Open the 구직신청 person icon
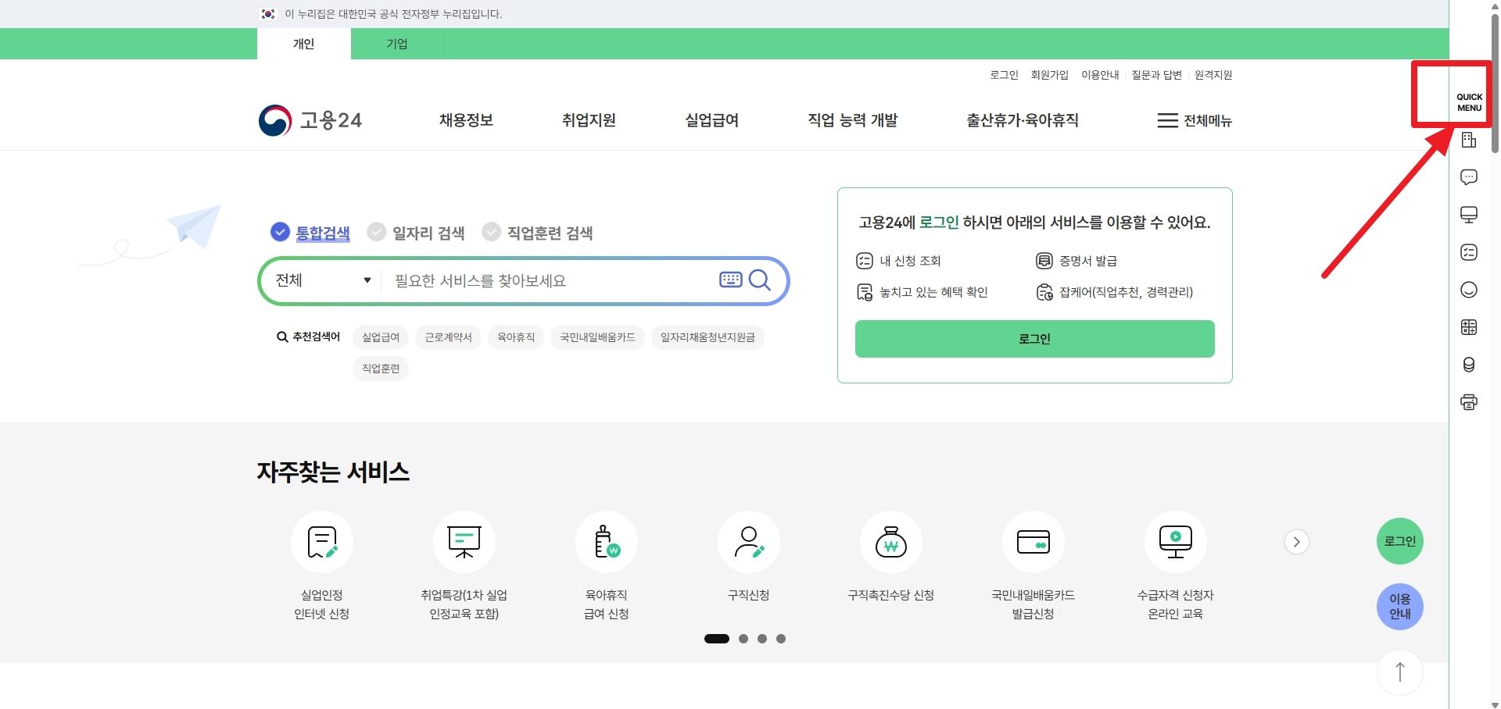Viewport: 1501px width, 709px height. pyautogui.click(x=749, y=541)
